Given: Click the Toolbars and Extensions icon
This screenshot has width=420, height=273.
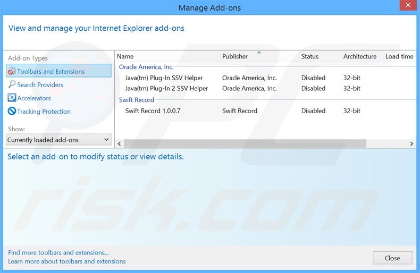Looking at the screenshot, I should [x=12, y=71].
